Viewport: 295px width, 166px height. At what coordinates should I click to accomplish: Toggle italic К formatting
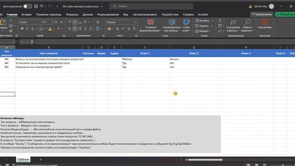tap(27, 29)
